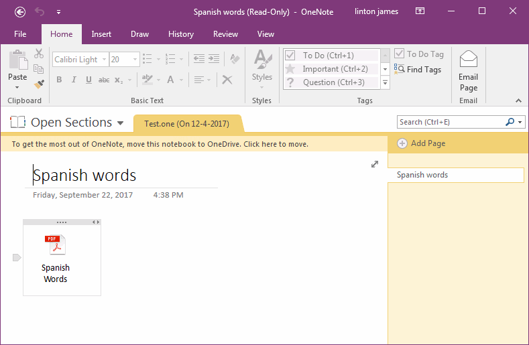Click the Spanish words page title
Screen dimensions: 529x345
pos(84,175)
